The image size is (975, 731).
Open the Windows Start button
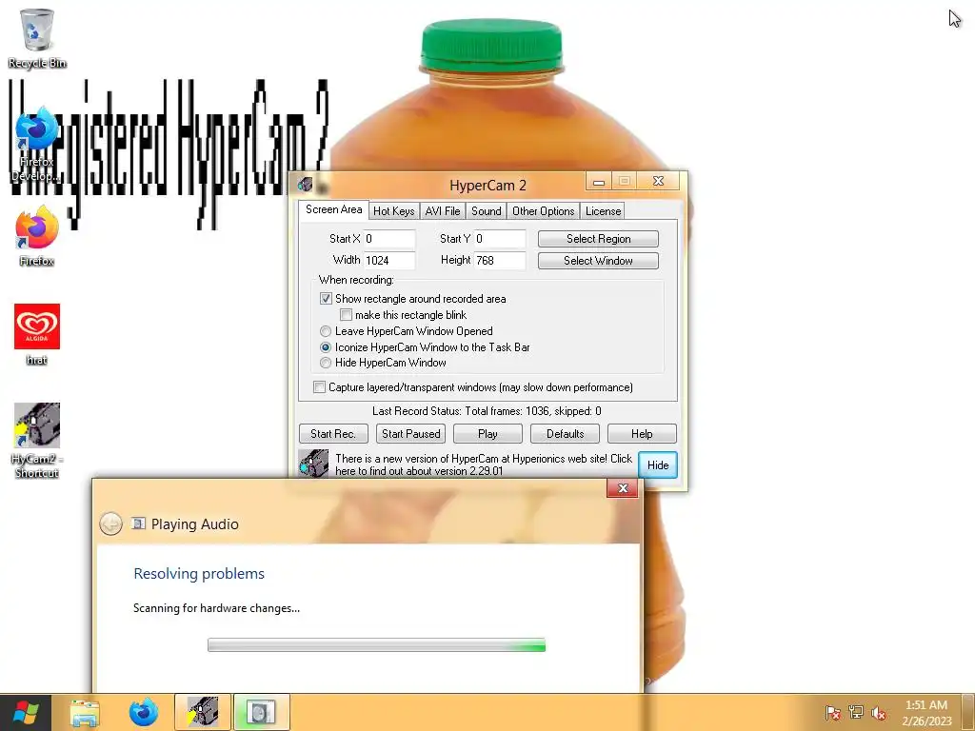click(26, 712)
